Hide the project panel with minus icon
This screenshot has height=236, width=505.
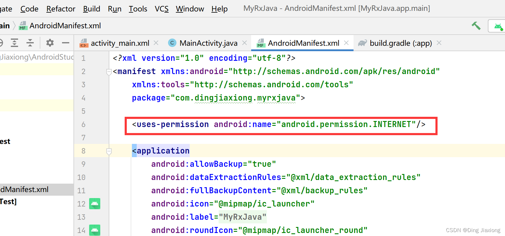[x=66, y=43]
